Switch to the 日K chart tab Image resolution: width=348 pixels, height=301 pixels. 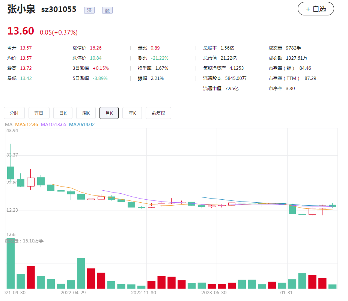pos(63,113)
